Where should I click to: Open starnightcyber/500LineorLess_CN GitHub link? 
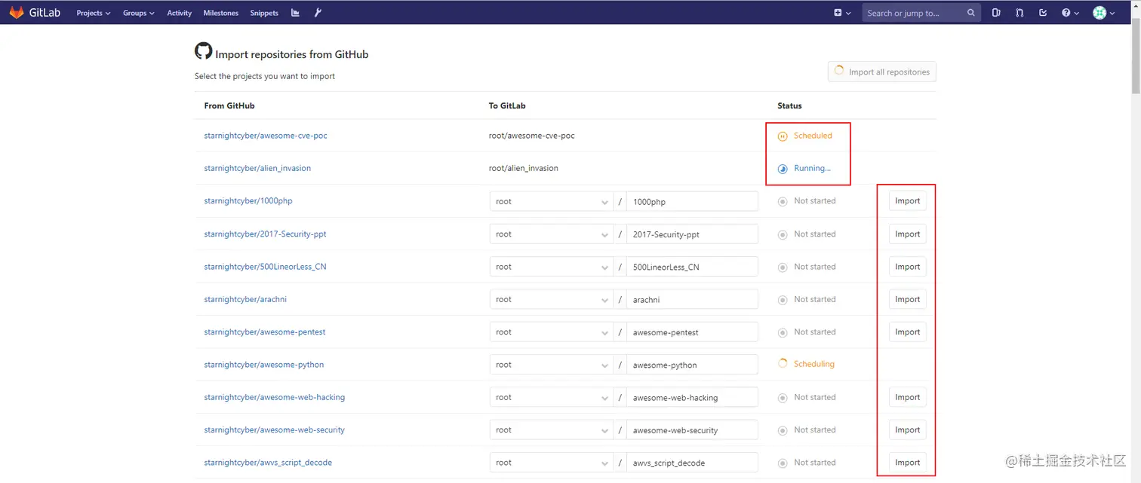point(265,267)
